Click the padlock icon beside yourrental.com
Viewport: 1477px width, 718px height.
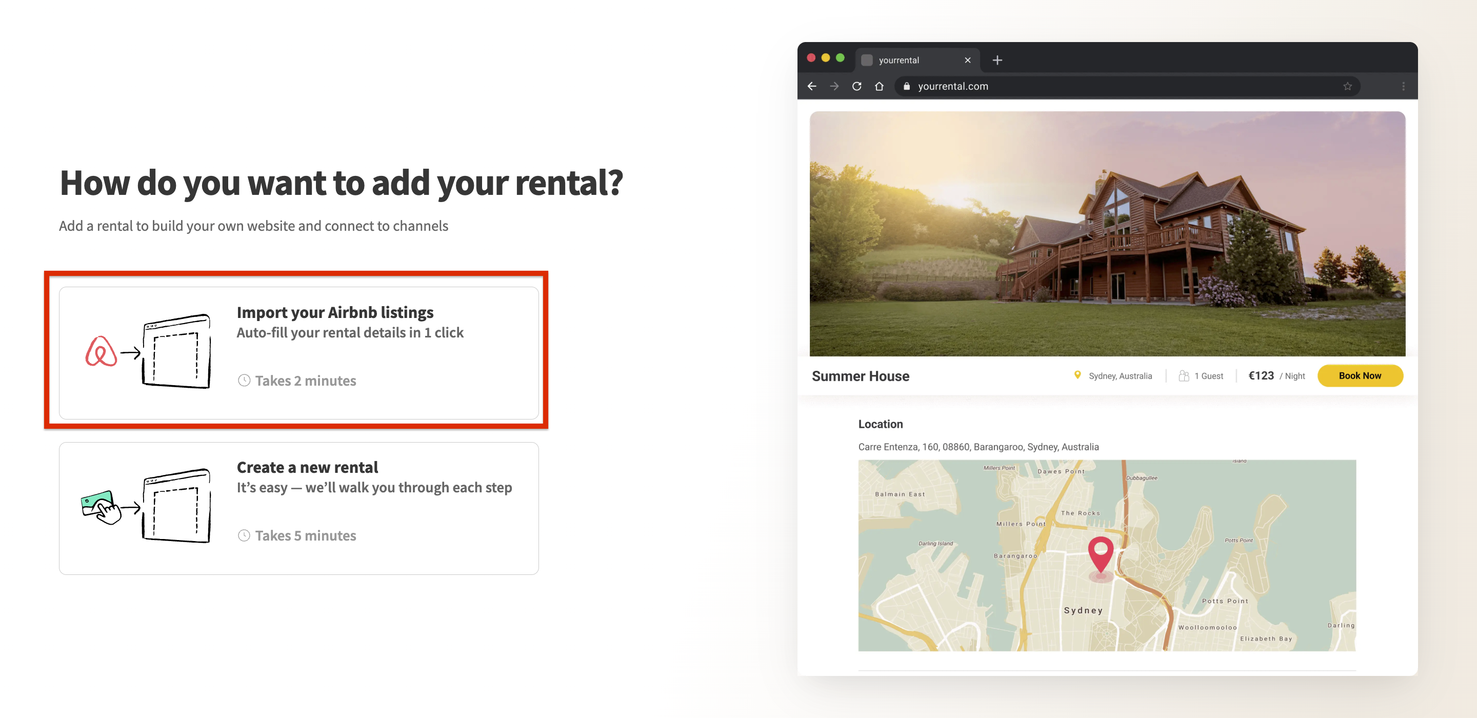coord(907,86)
